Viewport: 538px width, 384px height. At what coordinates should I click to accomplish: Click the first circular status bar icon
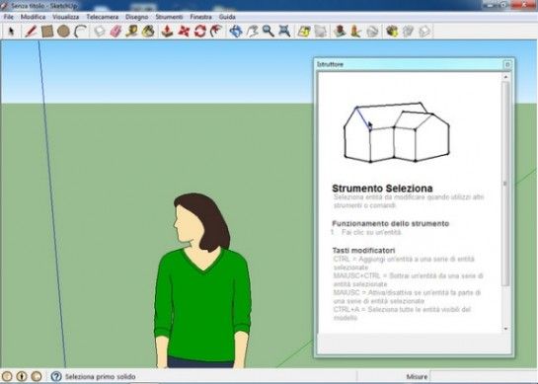7,376
